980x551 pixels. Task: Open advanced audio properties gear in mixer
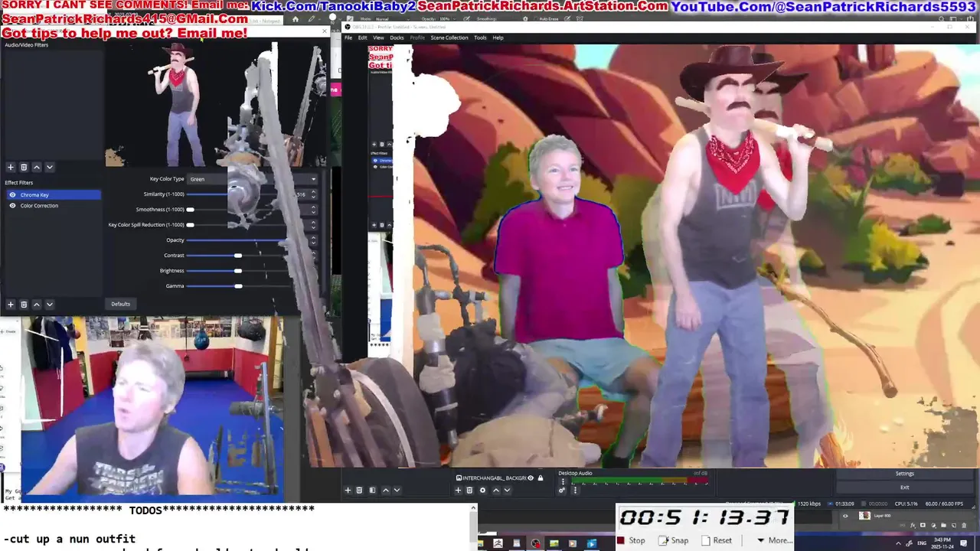click(562, 490)
